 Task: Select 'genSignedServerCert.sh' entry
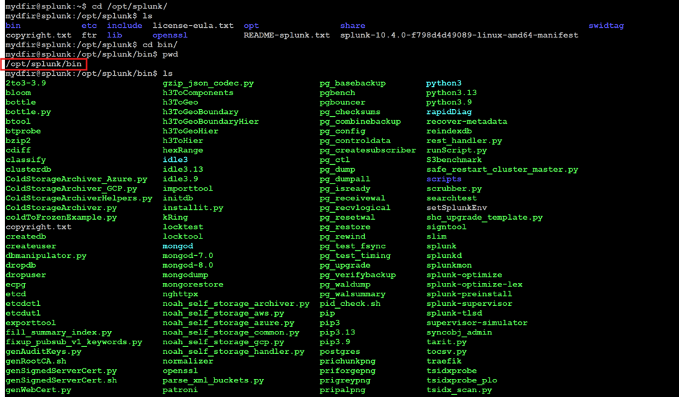click(61, 380)
